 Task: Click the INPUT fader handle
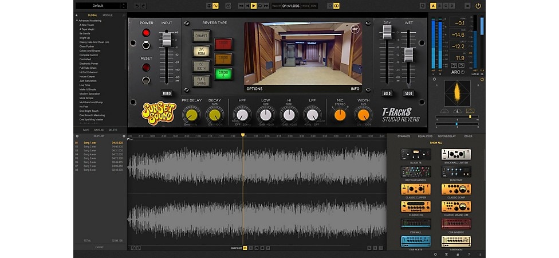(167, 39)
